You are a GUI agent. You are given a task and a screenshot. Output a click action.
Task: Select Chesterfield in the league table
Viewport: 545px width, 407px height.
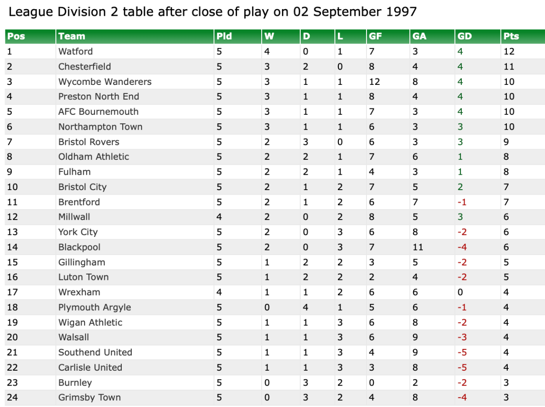coord(84,66)
